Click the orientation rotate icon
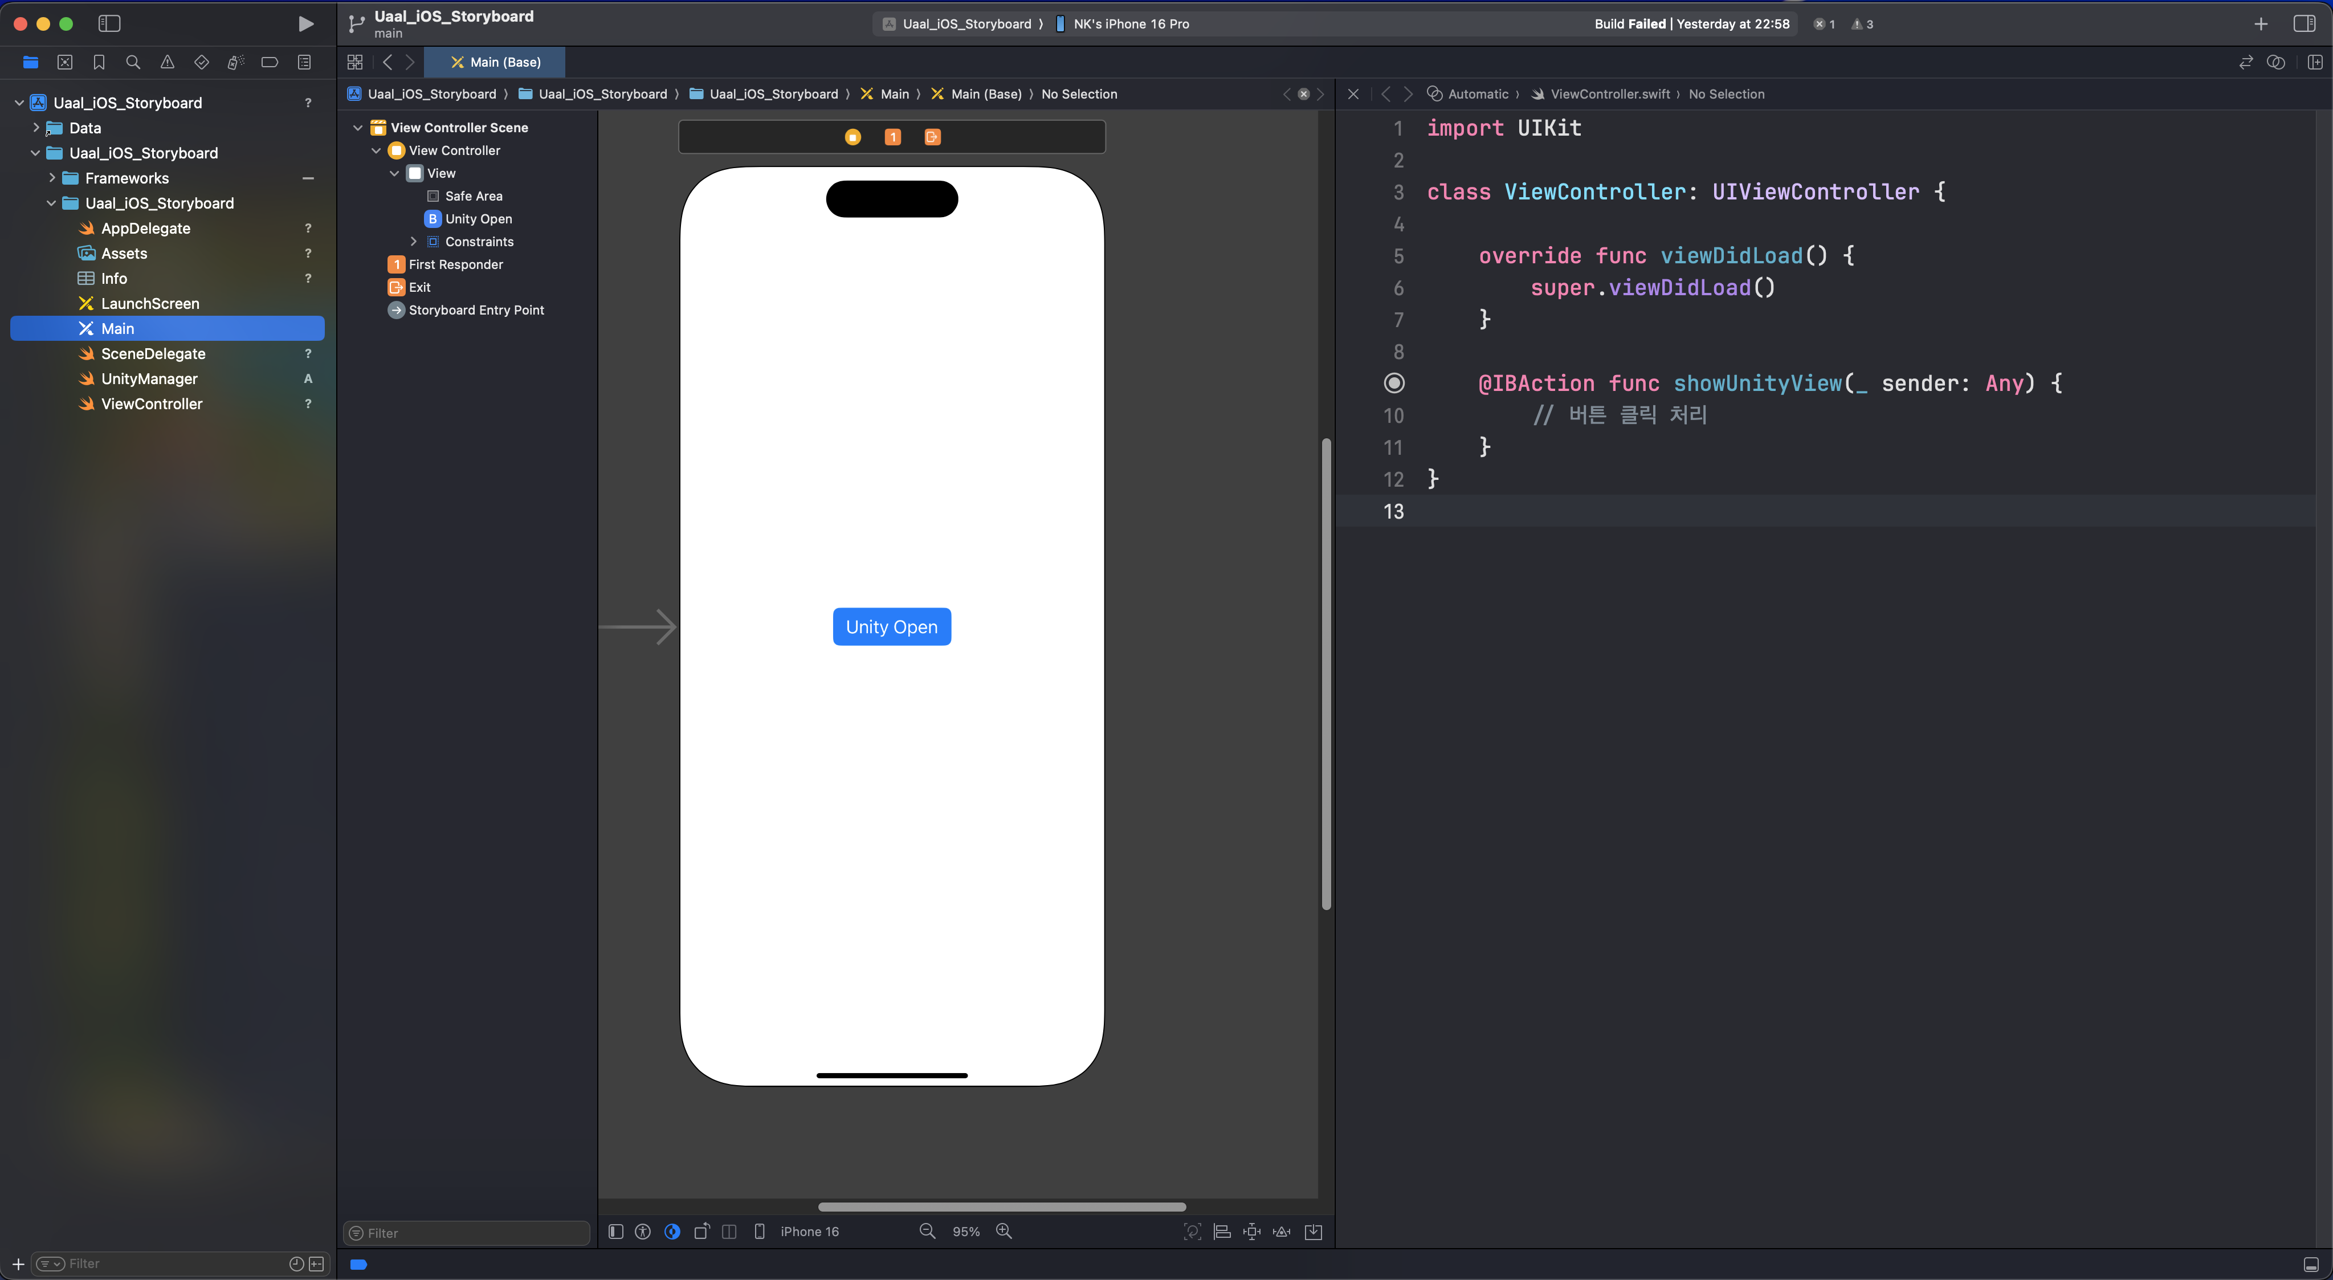Viewport: 2333px width, 1280px height. pos(702,1231)
